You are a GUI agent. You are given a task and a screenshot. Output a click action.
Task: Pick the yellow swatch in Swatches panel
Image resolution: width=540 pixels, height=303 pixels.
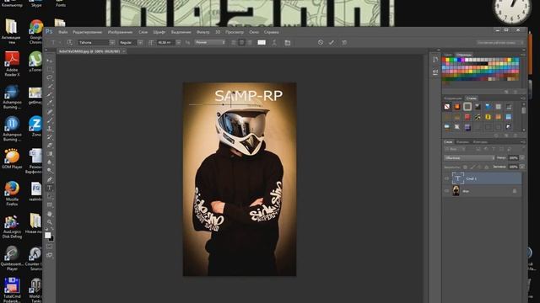pyautogui.click(x=447, y=60)
